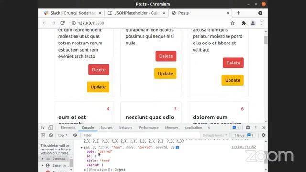
Task: Click the address bar URL
Action: click(91, 23)
